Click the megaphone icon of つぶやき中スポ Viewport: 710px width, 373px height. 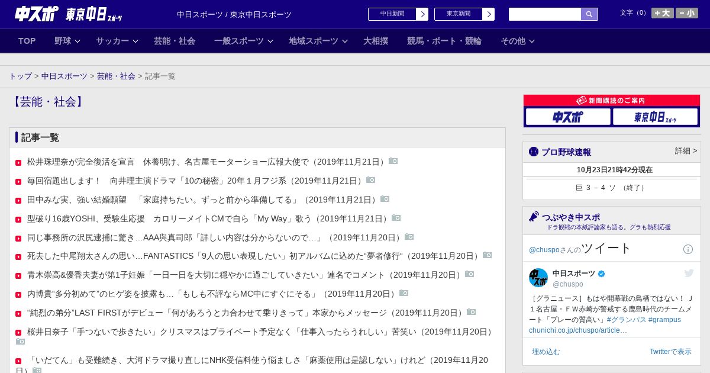[534, 216]
